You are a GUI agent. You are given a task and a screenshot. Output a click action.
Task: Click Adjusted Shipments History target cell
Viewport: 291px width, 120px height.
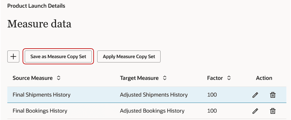pos(154,95)
